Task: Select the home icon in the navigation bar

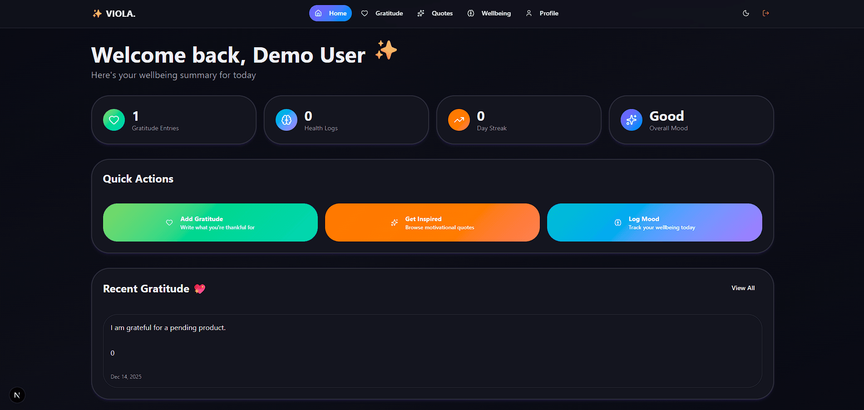Action: tap(319, 13)
